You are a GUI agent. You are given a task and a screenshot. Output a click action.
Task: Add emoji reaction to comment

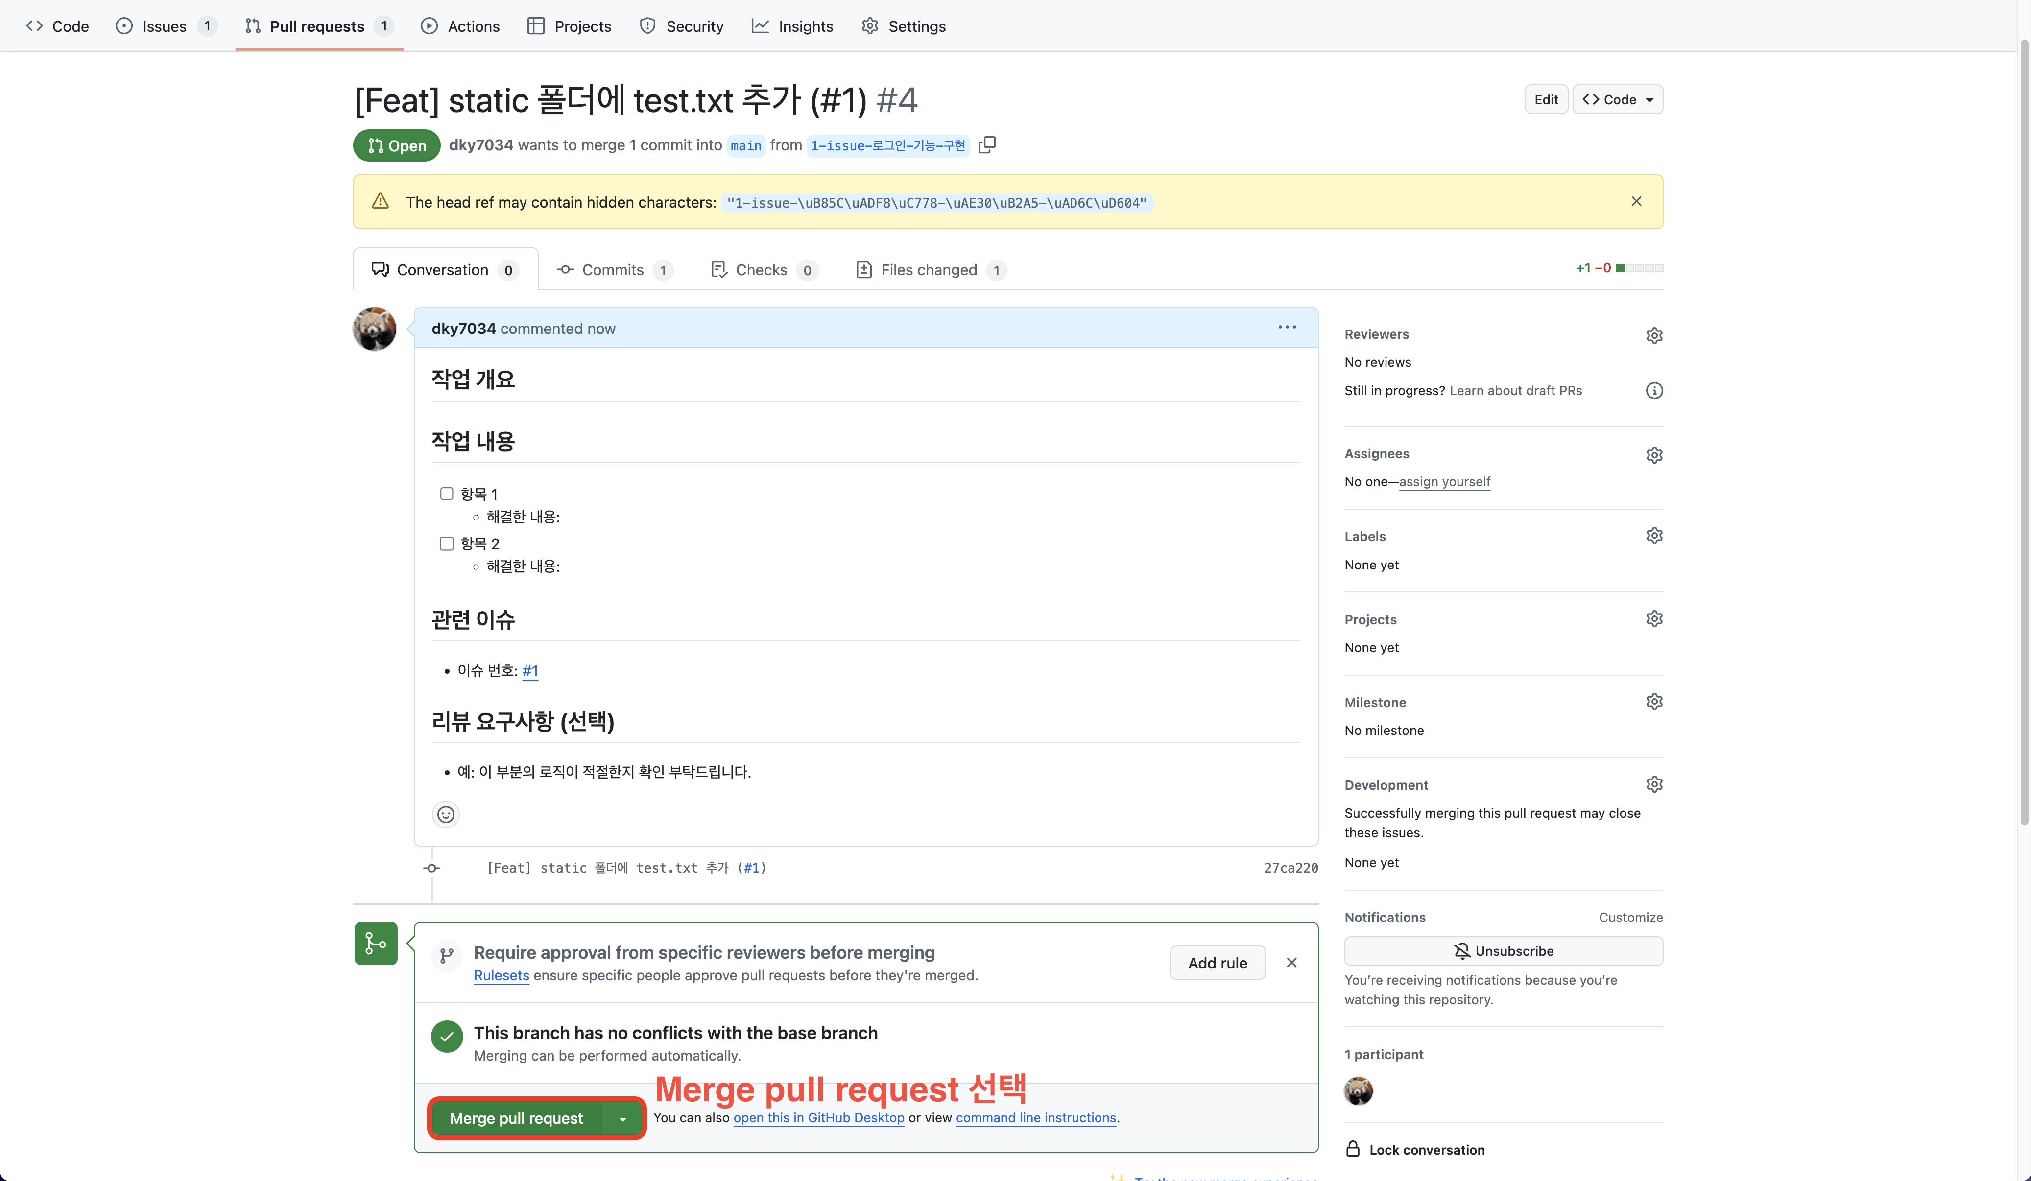point(446,814)
